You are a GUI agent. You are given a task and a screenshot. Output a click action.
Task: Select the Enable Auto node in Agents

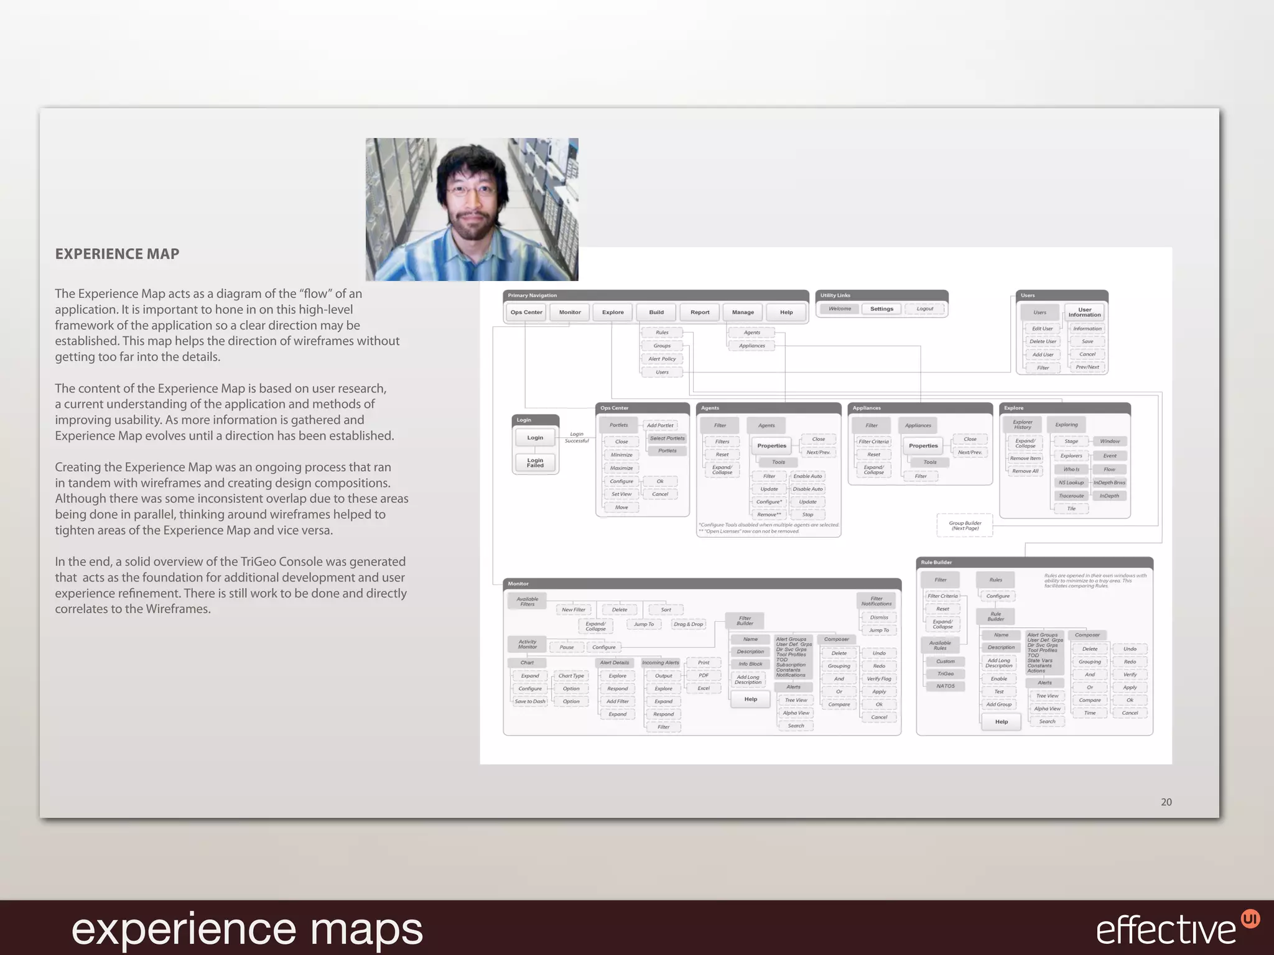point(807,476)
